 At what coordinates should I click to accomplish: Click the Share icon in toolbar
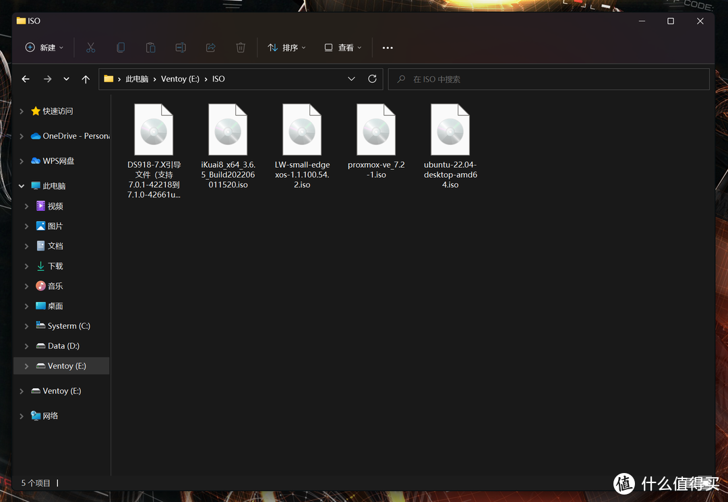click(x=210, y=48)
